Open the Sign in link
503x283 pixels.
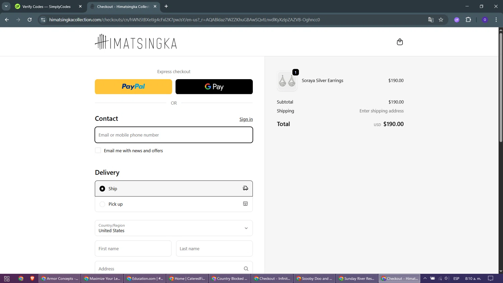246,119
